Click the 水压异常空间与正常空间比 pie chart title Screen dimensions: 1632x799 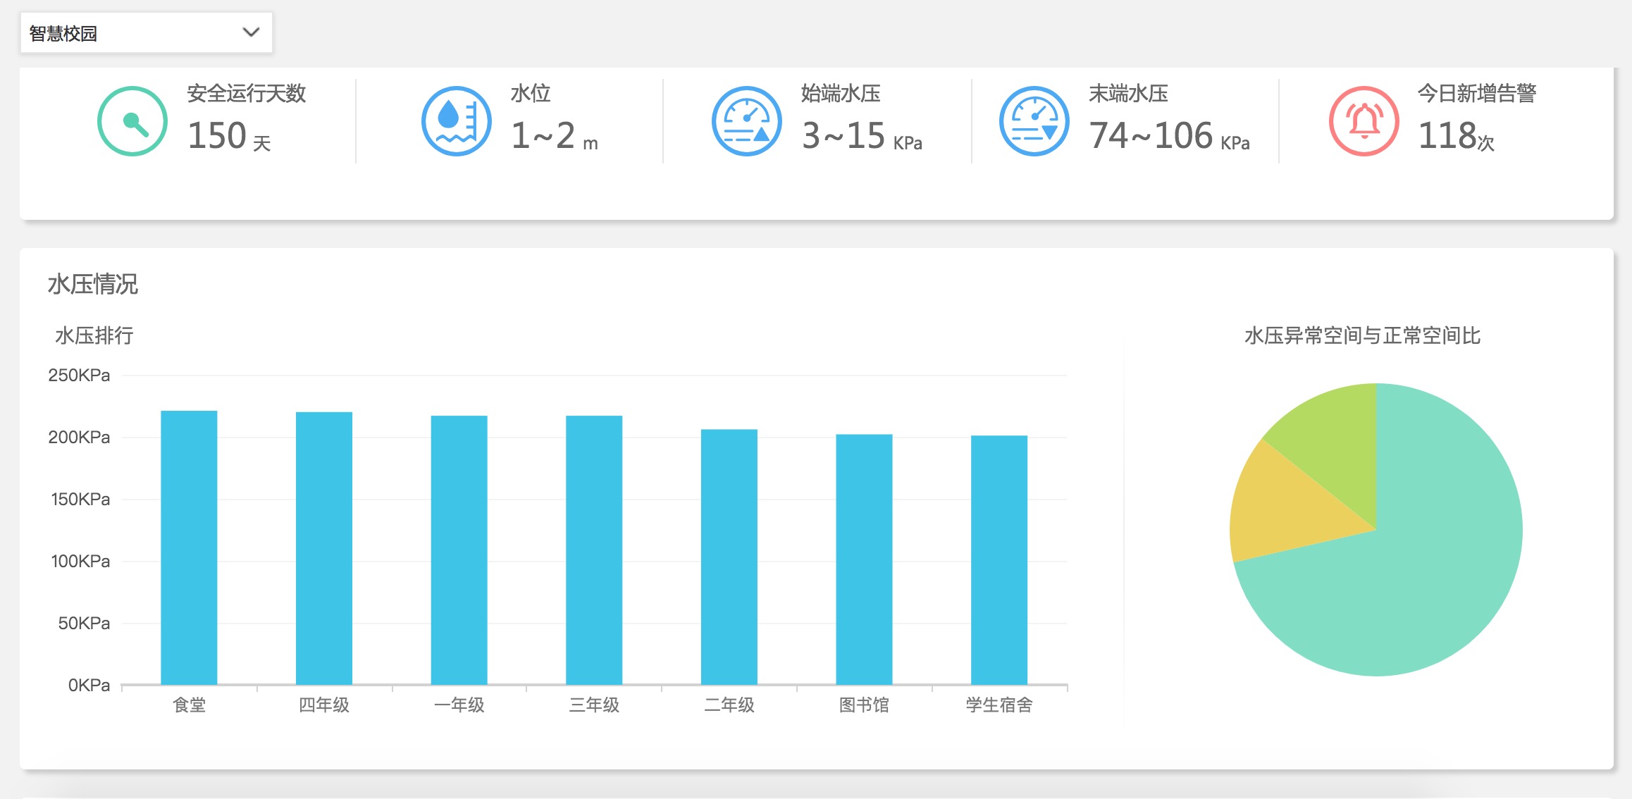click(1363, 335)
